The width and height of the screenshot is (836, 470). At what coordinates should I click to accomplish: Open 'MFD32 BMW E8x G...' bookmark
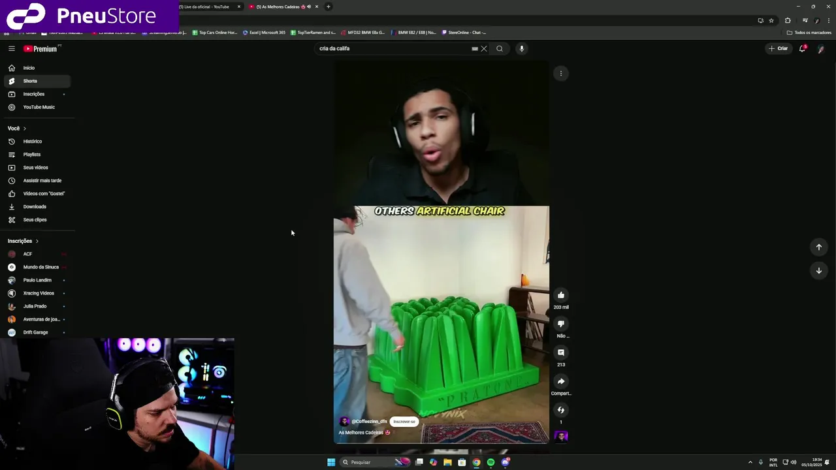pos(362,32)
